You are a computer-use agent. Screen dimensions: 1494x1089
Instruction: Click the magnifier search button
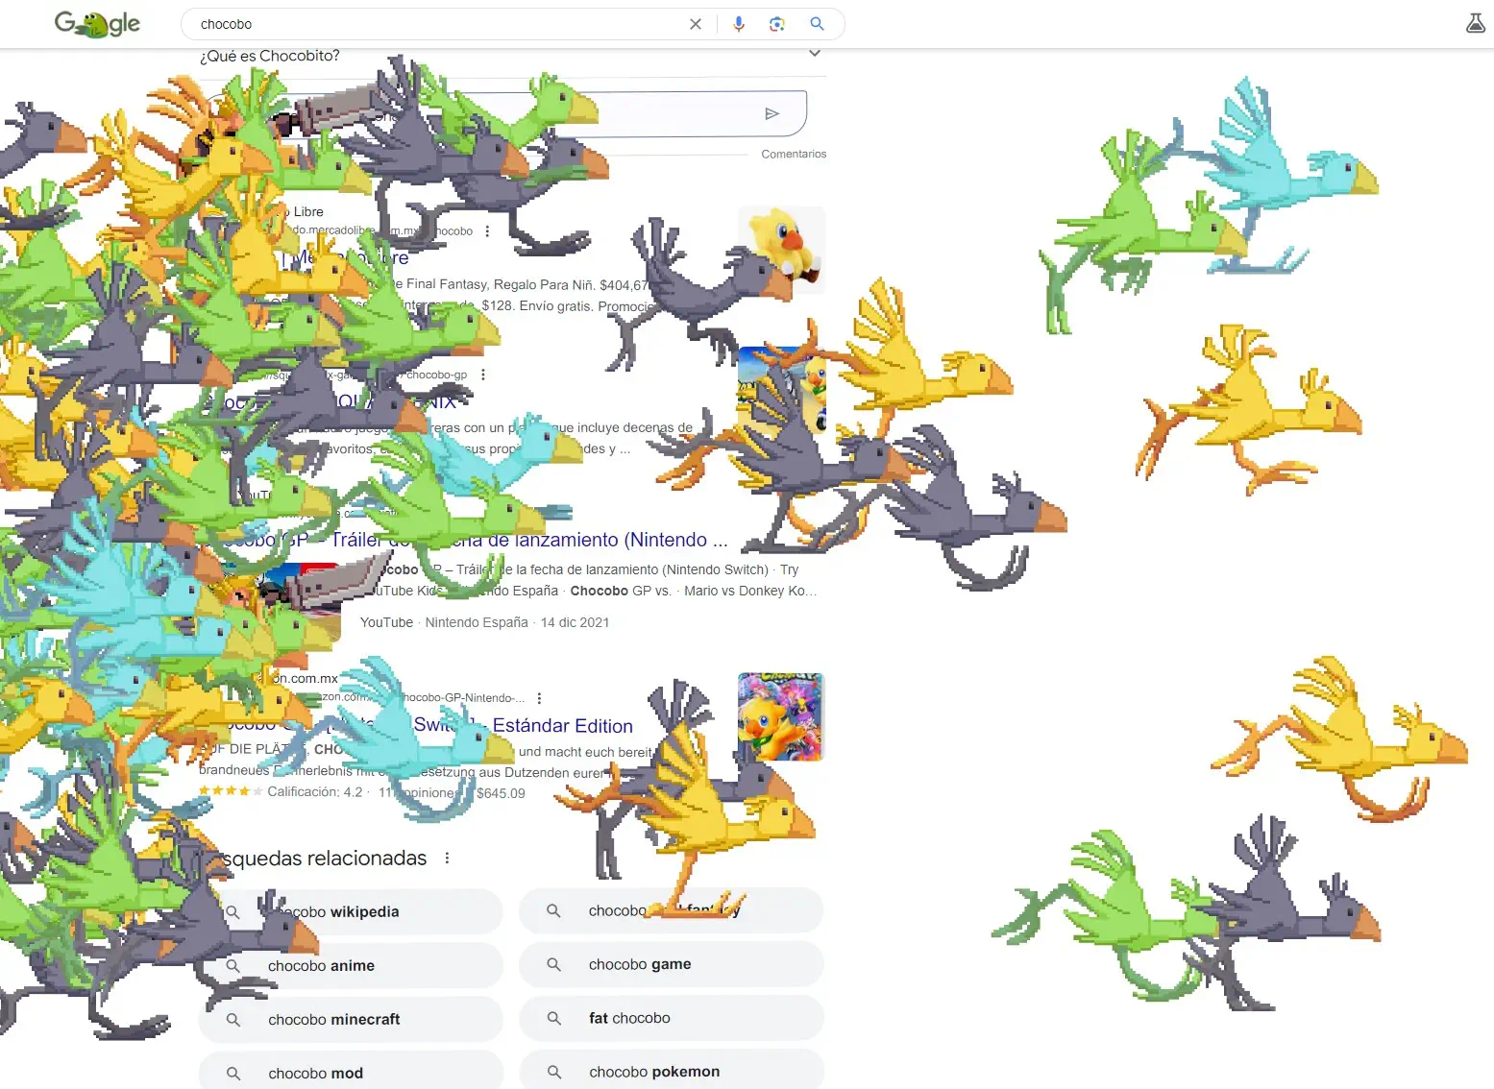point(817,24)
